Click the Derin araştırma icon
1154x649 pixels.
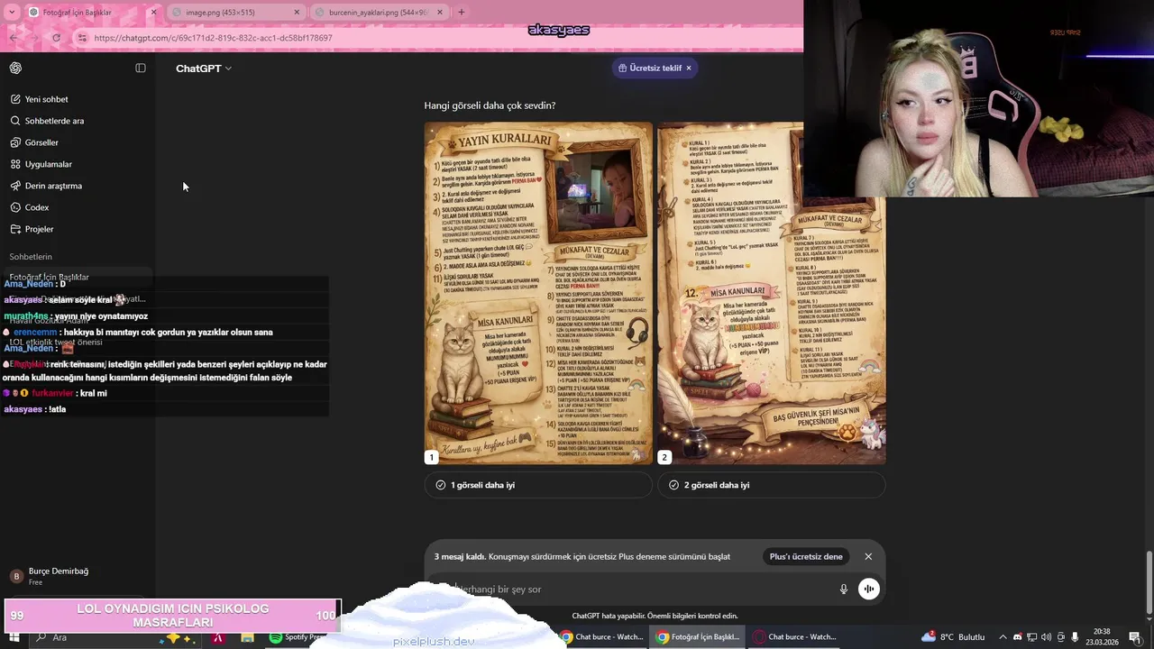tap(16, 186)
